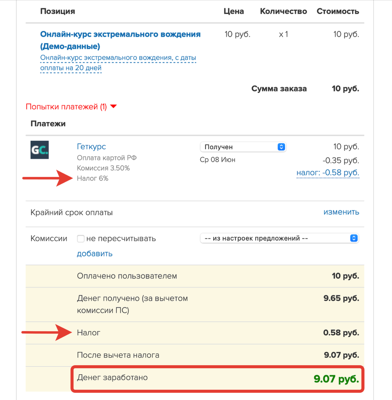Click the 'Позиция' column header
The width and height of the screenshot is (392, 400).
coord(58,11)
